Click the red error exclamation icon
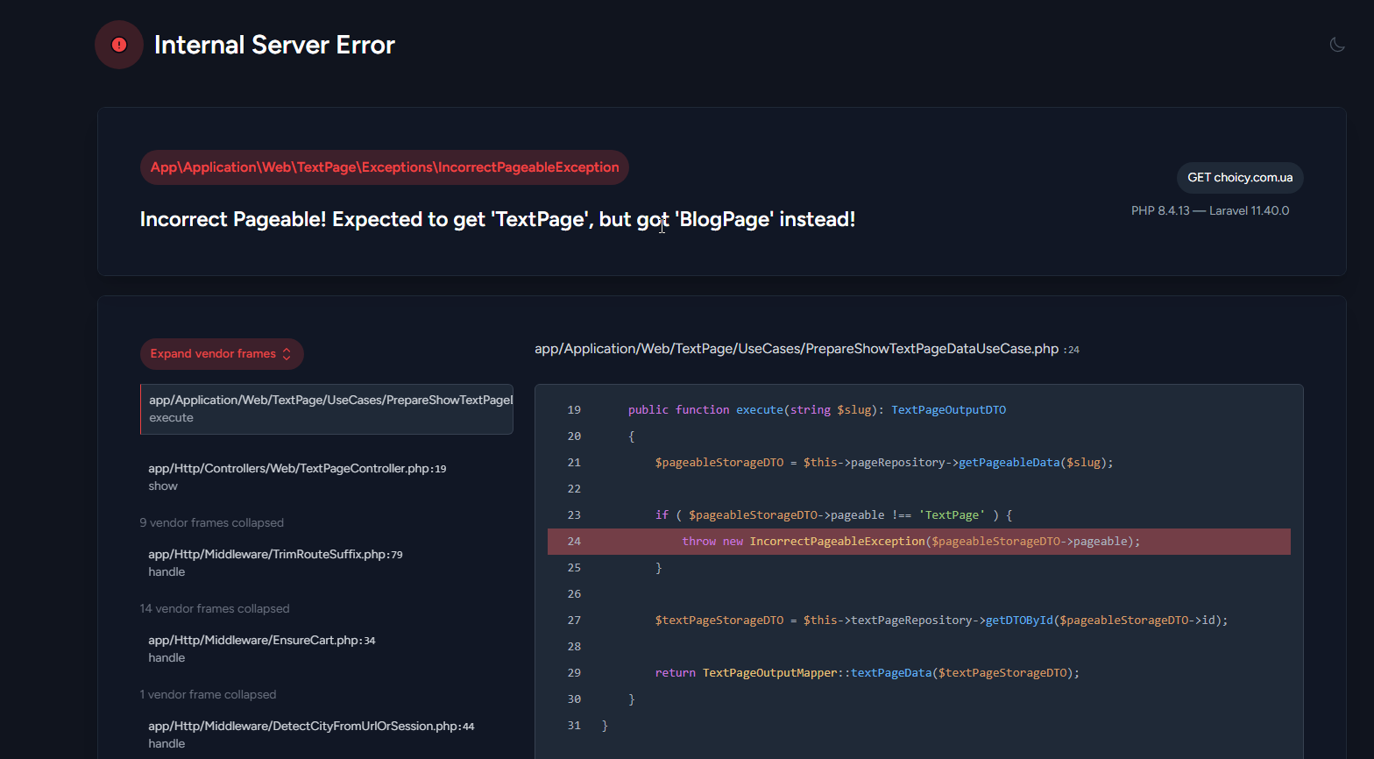 coord(119,45)
